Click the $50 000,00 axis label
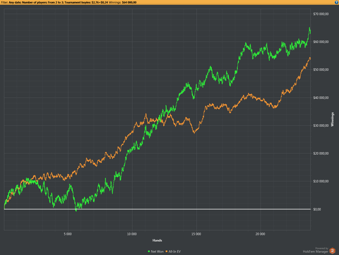 click(x=321, y=70)
